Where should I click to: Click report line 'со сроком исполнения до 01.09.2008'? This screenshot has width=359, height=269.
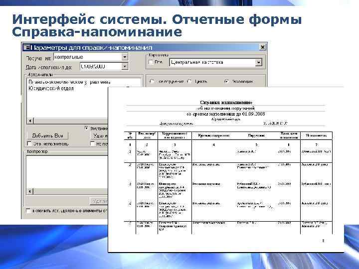pyautogui.click(x=226, y=114)
